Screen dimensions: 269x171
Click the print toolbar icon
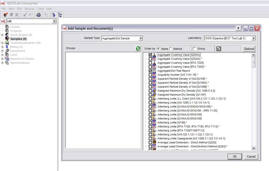(x=38, y=15)
